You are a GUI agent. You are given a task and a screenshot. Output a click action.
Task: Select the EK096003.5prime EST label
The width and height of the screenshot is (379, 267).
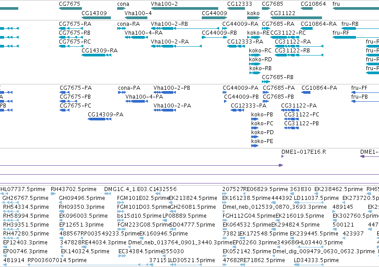(x=83, y=216)
